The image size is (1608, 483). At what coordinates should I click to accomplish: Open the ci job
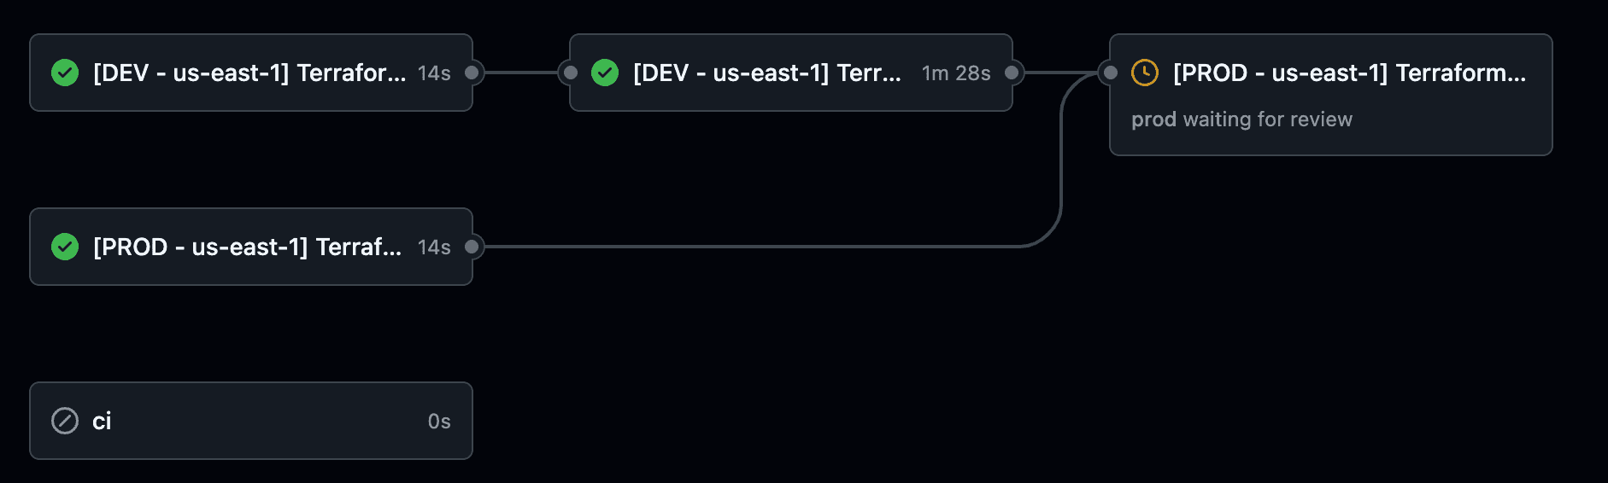click(x=103, y=422)
